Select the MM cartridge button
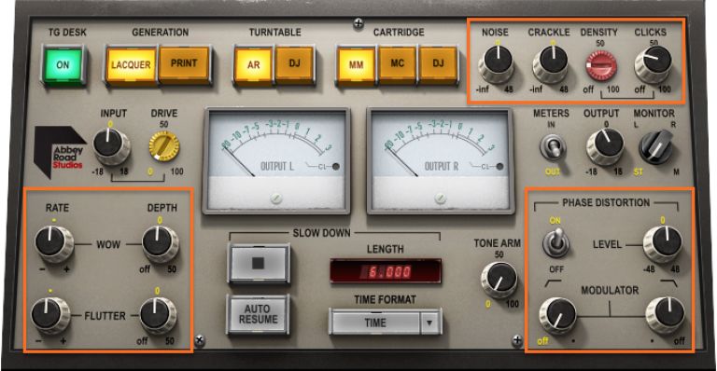717x371 pixels. click(357, 65)
